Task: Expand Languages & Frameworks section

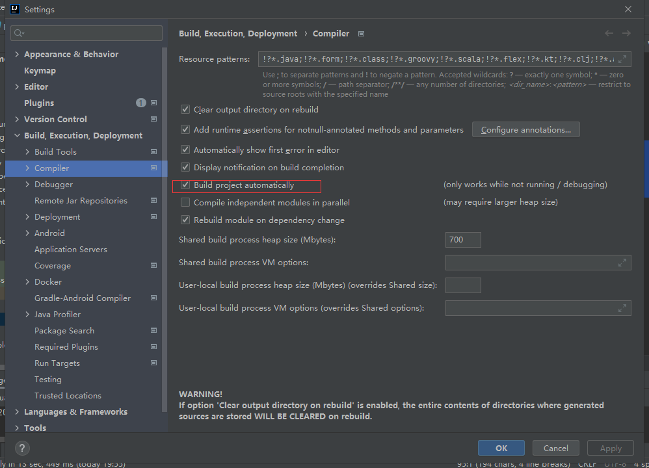Action: click(x=17, y=411)
